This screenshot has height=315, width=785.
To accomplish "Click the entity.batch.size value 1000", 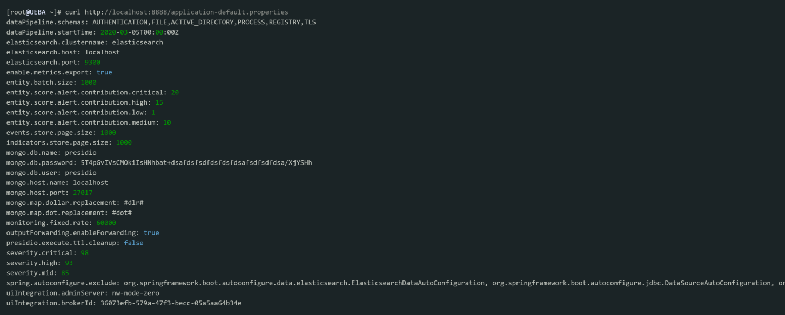I will pyautogui.click(x=88, y=82).
